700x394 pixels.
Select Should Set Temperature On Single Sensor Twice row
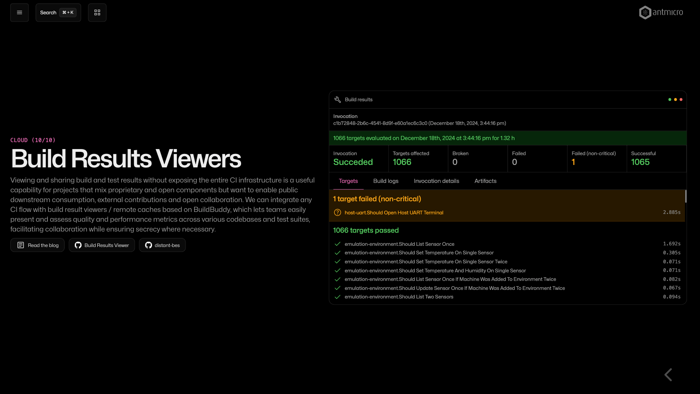(x=507, y=262)
